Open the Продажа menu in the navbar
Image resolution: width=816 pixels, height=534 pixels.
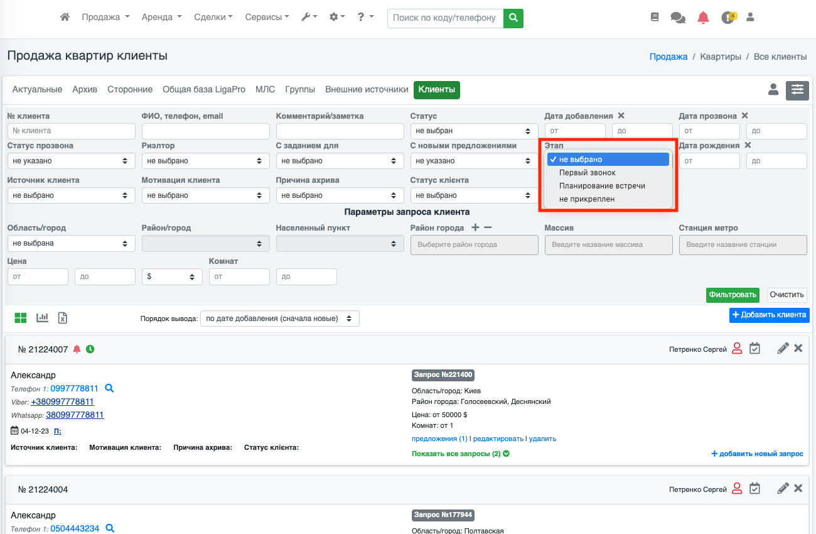[105, 18]
